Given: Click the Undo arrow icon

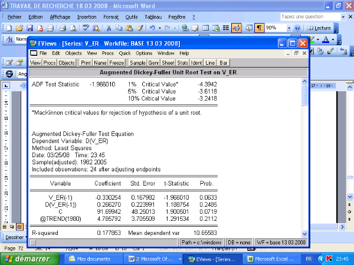Looking at the screenshot, I should (152, 28).
